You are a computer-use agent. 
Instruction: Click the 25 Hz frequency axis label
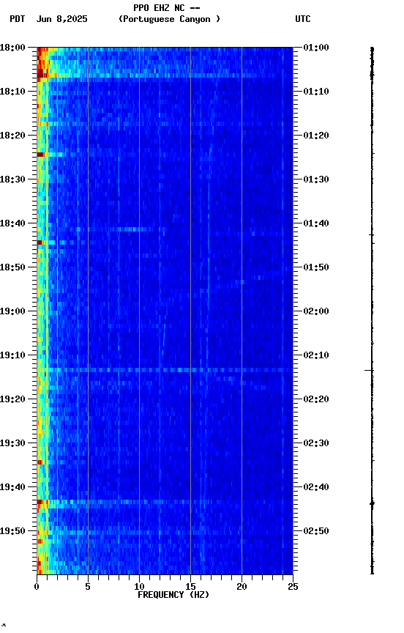293,587
